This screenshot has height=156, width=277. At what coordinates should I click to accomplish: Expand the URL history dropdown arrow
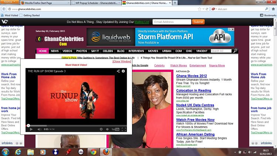coord(203,9)
